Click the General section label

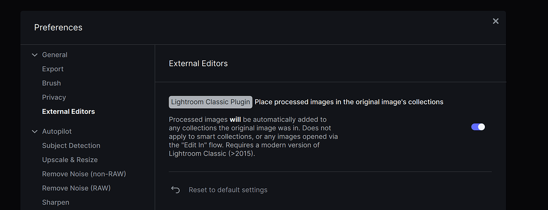coord(55,55)
